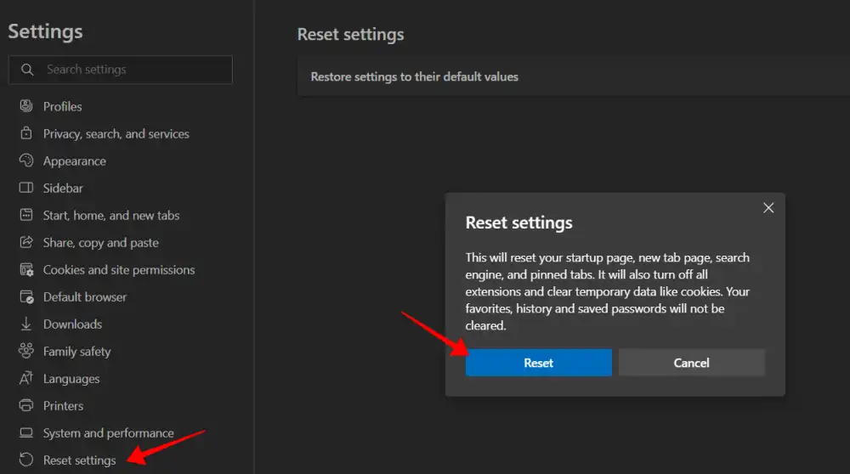Open the Downloads settings page
Image resolution: width=850 pixels, height=474 pixels.
pos(72,324)
